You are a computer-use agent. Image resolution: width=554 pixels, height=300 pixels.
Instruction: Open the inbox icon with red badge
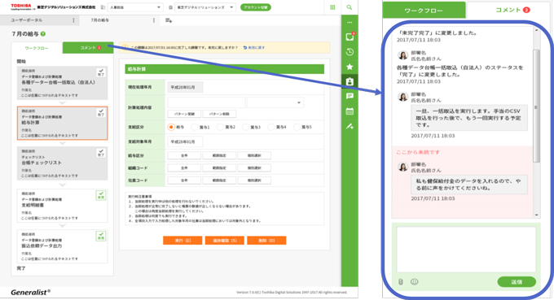(x=350, y=37)
